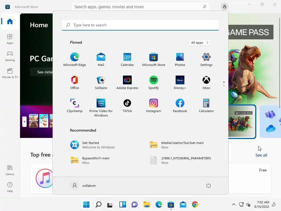Image resolution: width=281 pixels, height=211 pixels.
Task: Open Help in Microsoft Store sidebar
Action: pyautogui.click(x=10, y=187)
